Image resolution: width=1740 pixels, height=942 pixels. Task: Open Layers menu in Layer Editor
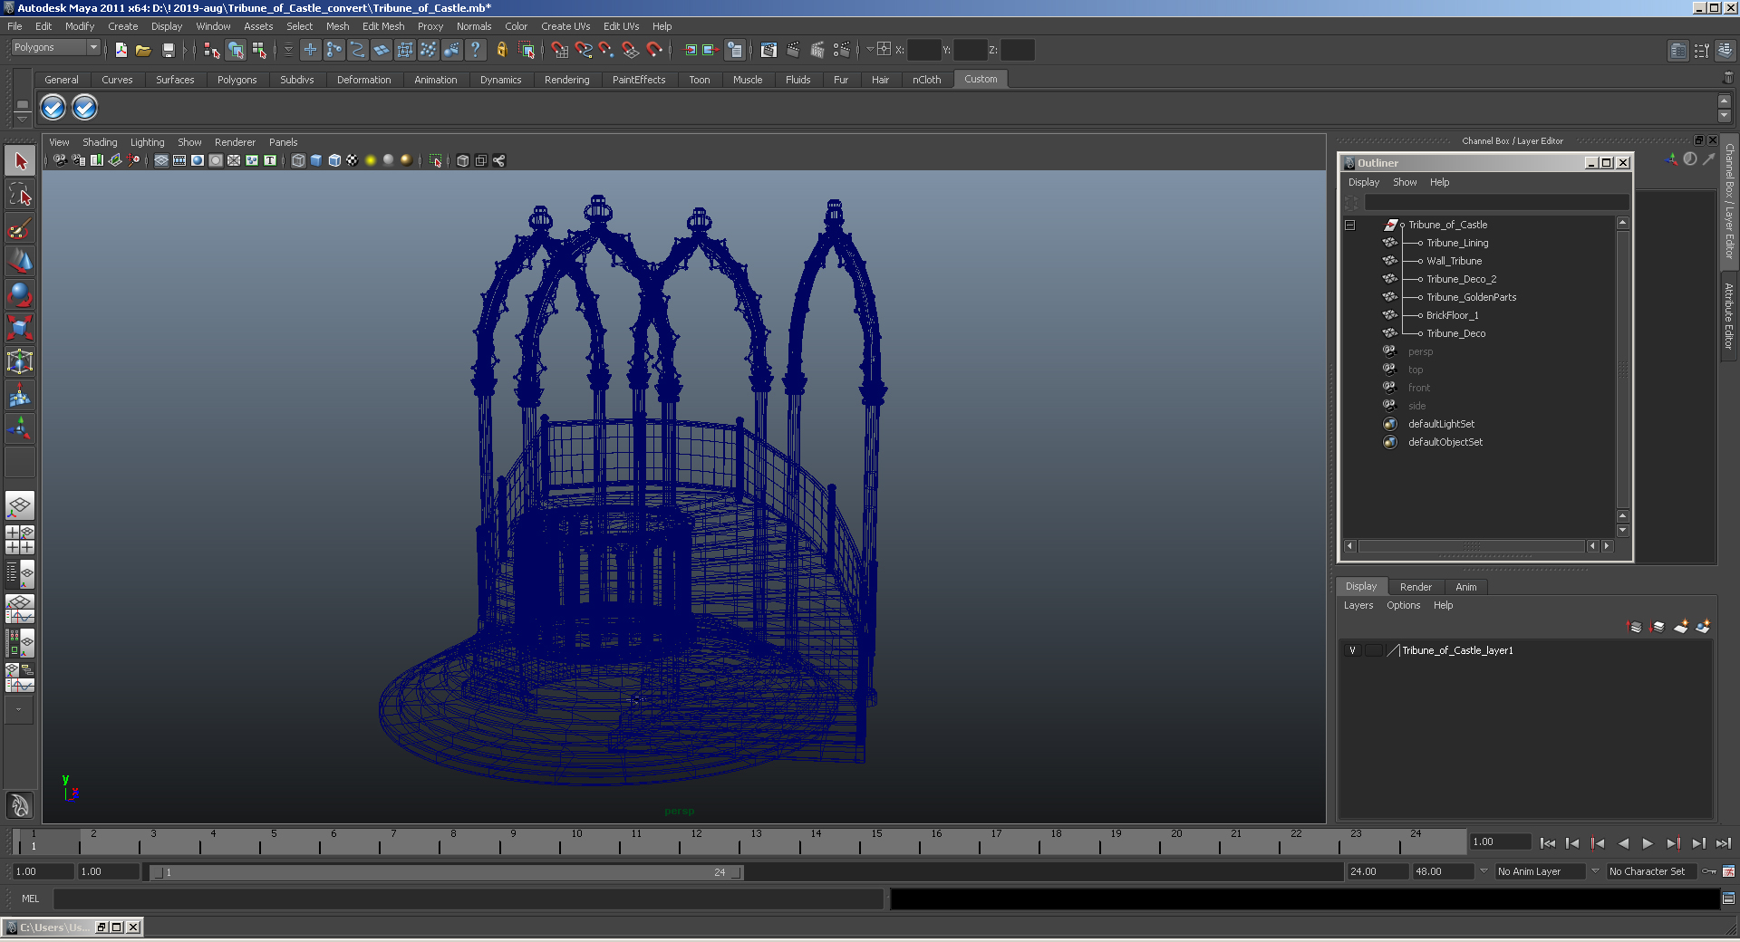click(x=1358, y=605)
